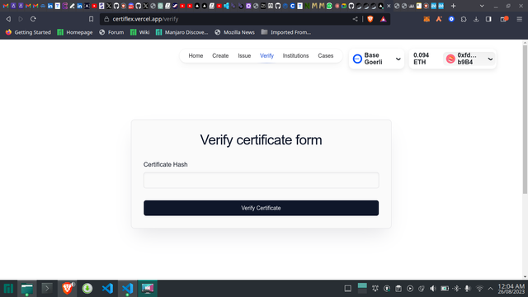Open Base Goerli network dropdown
This screenshot has width=528, height=297.
[376, 59]
